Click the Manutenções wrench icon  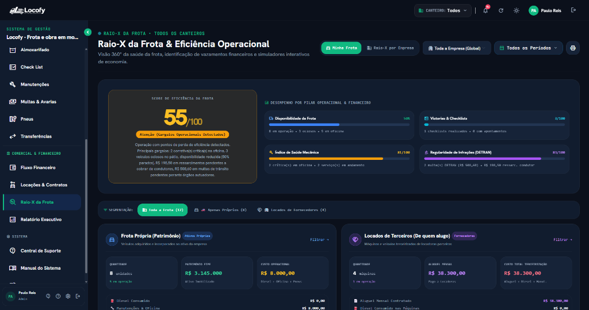tap(13, 84)
